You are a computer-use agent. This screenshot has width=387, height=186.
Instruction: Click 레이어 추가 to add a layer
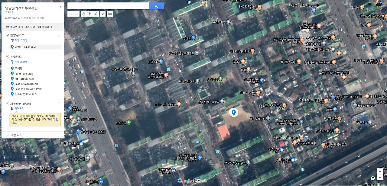[14, 27]
